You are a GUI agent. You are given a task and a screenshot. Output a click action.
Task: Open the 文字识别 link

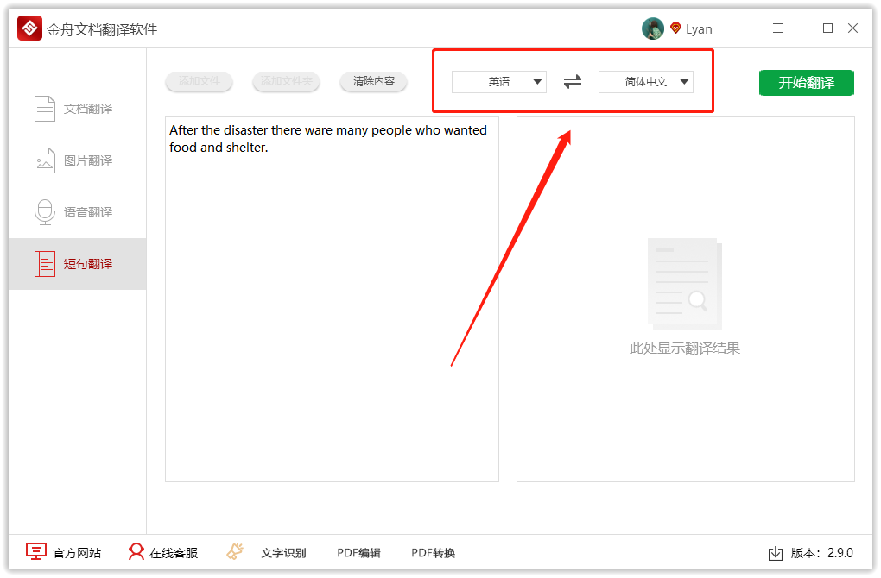pos(283,553)
